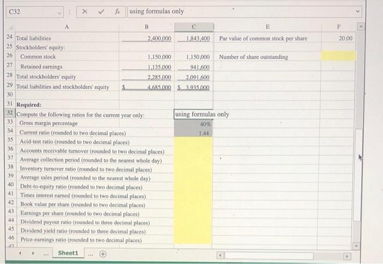Switch to the Sheet1 tab

tap(68, 253)
